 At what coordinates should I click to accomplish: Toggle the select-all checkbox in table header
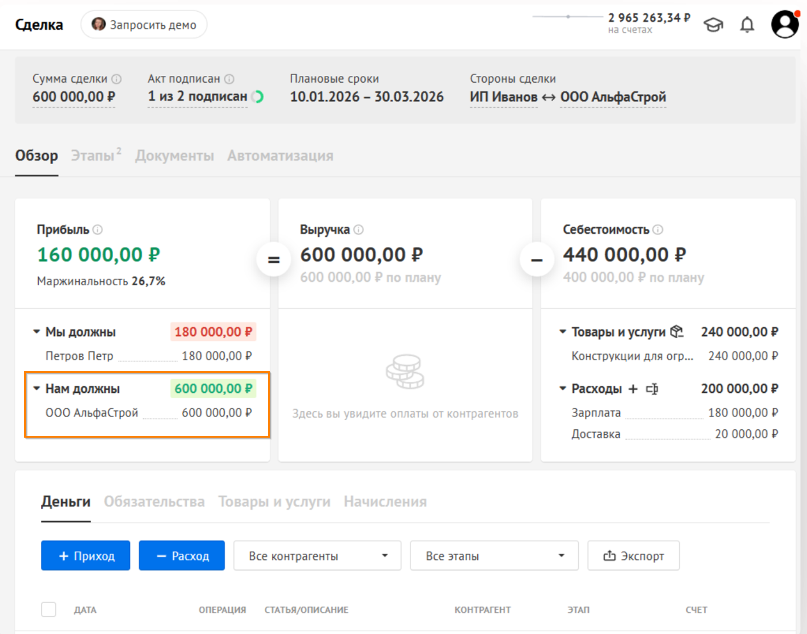49,609
